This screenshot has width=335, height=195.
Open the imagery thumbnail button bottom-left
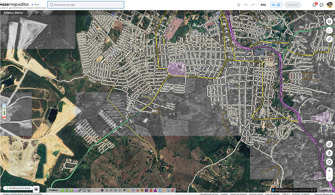[x=36, y=189]
